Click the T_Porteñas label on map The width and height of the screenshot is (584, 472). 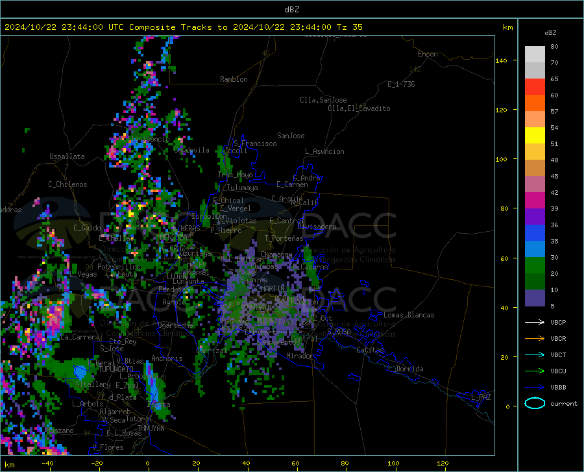284,238
